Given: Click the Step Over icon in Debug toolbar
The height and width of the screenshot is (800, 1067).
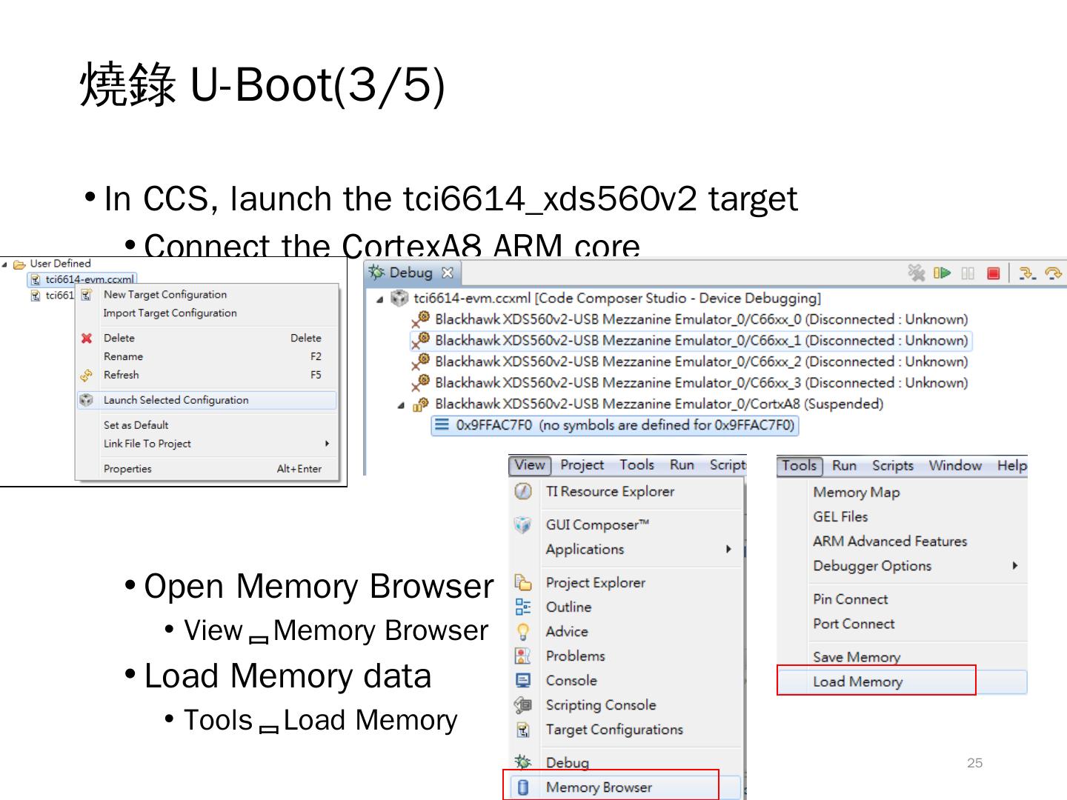Looking at the screenshot, I should coord(1053,273).
